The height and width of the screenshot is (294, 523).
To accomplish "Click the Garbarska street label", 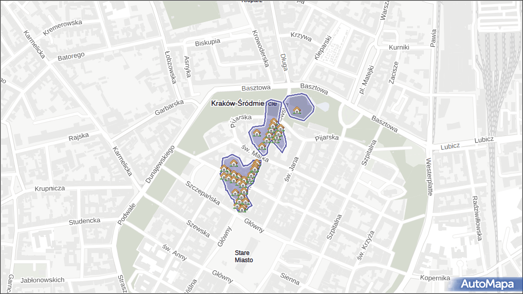I will (169, 107).
